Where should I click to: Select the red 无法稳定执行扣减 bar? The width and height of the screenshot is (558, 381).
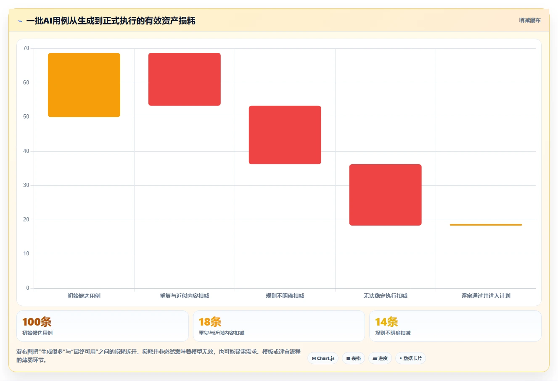click(386, 195)
